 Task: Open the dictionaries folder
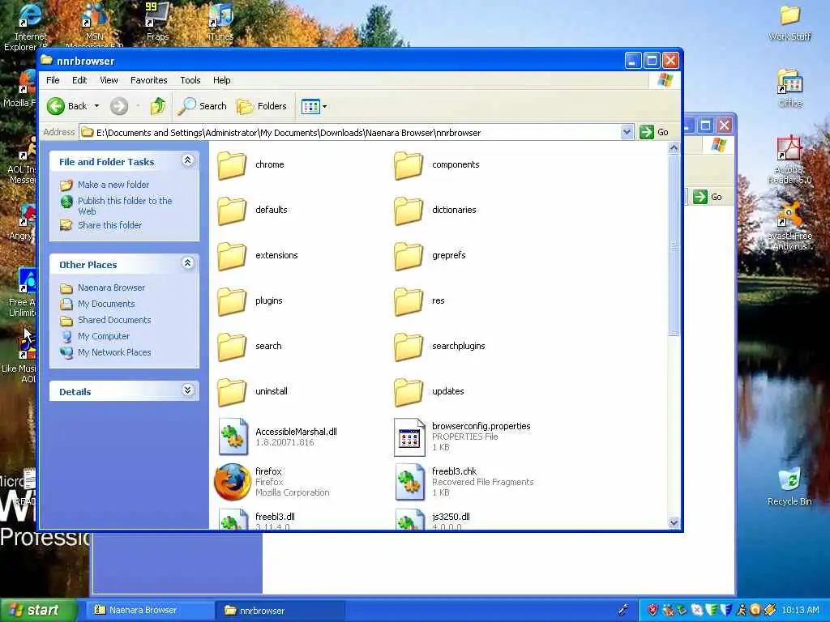pos(435,210)
